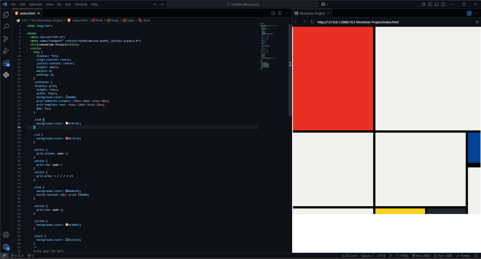This screenshot has height=259, width=481.
Task: Open the View menu
Action: 50,4
